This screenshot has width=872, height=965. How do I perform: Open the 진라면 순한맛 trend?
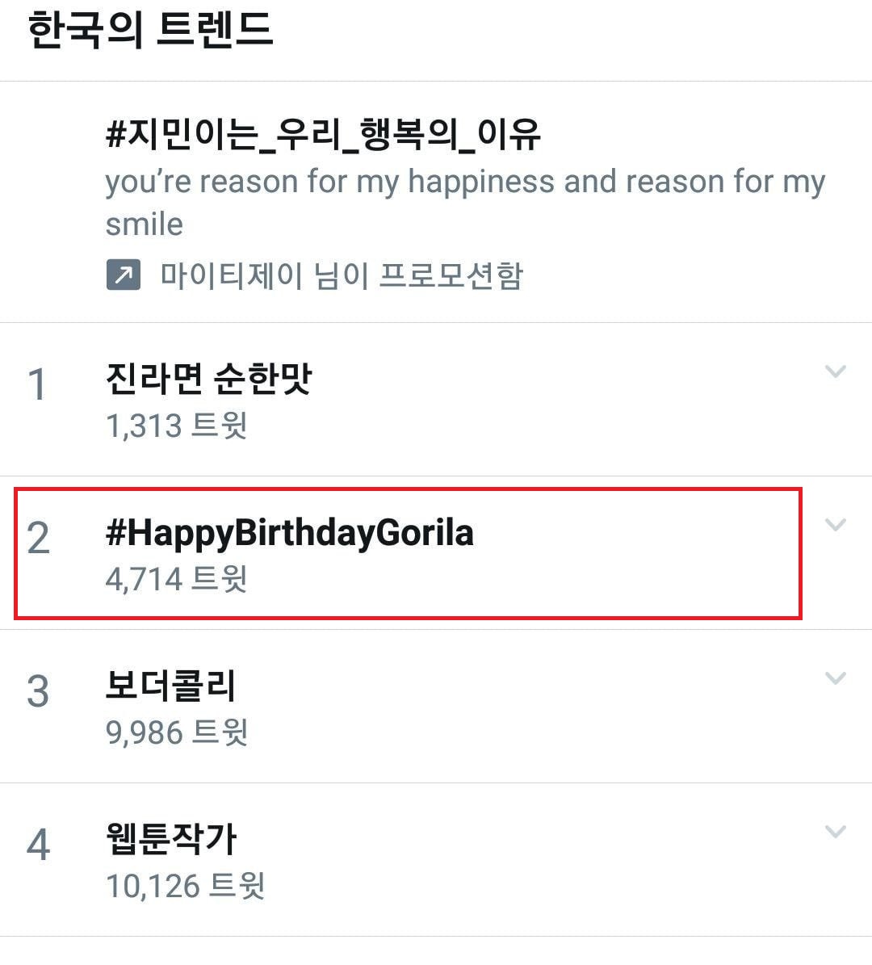(208, 378)
